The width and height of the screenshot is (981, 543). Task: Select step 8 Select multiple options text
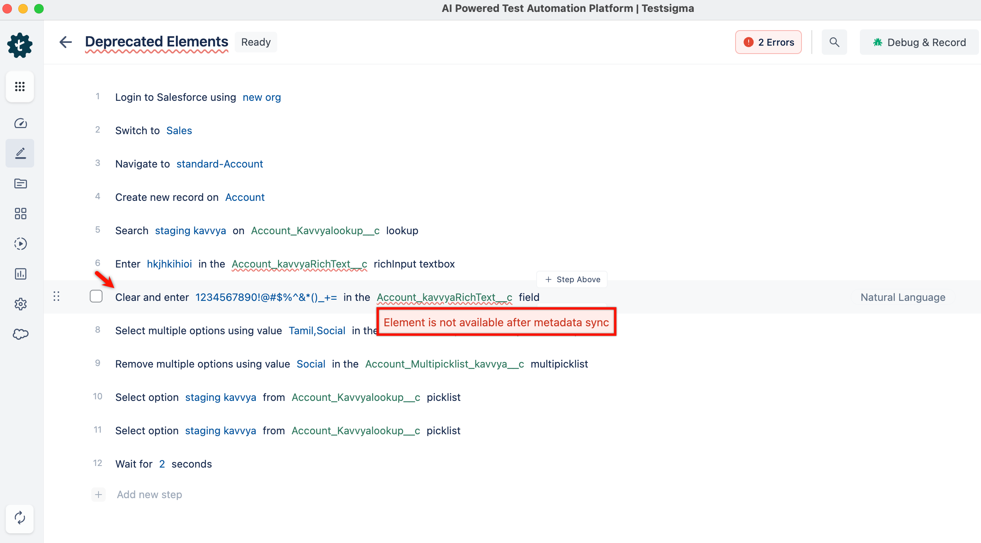(x=199, y=331)
